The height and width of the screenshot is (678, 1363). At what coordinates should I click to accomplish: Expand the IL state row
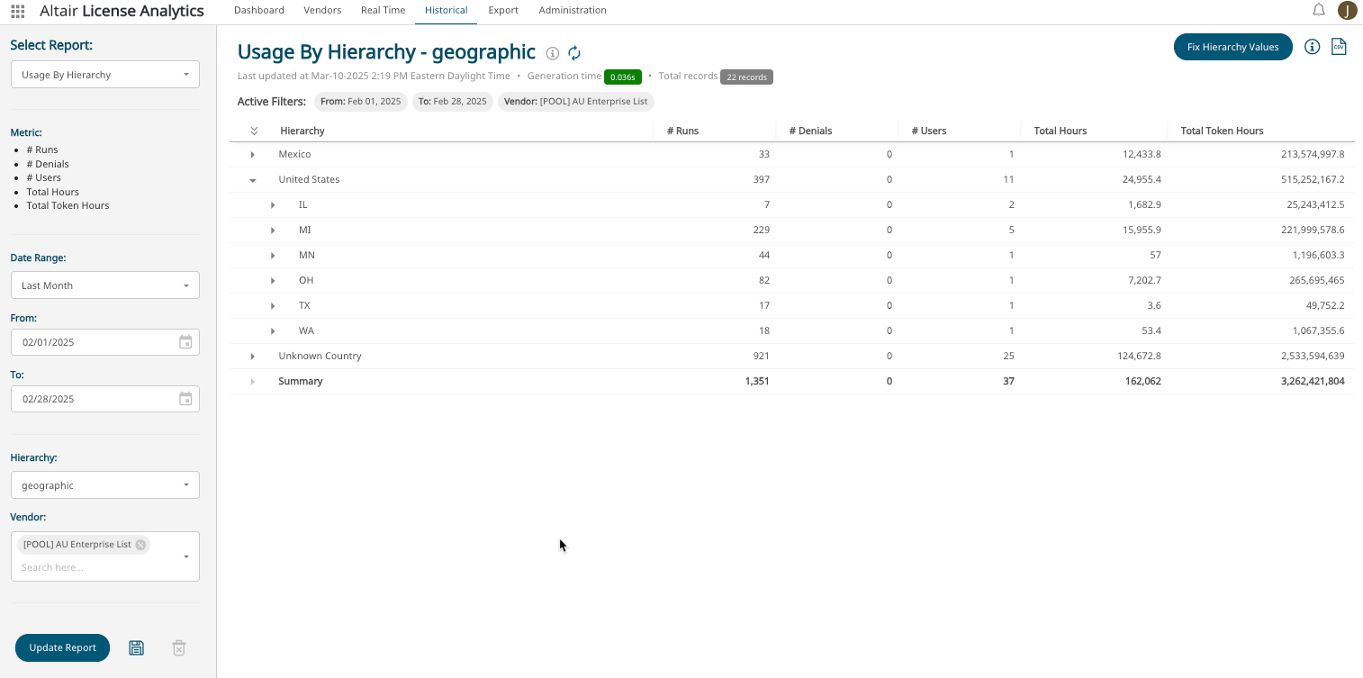pos(273,205)
